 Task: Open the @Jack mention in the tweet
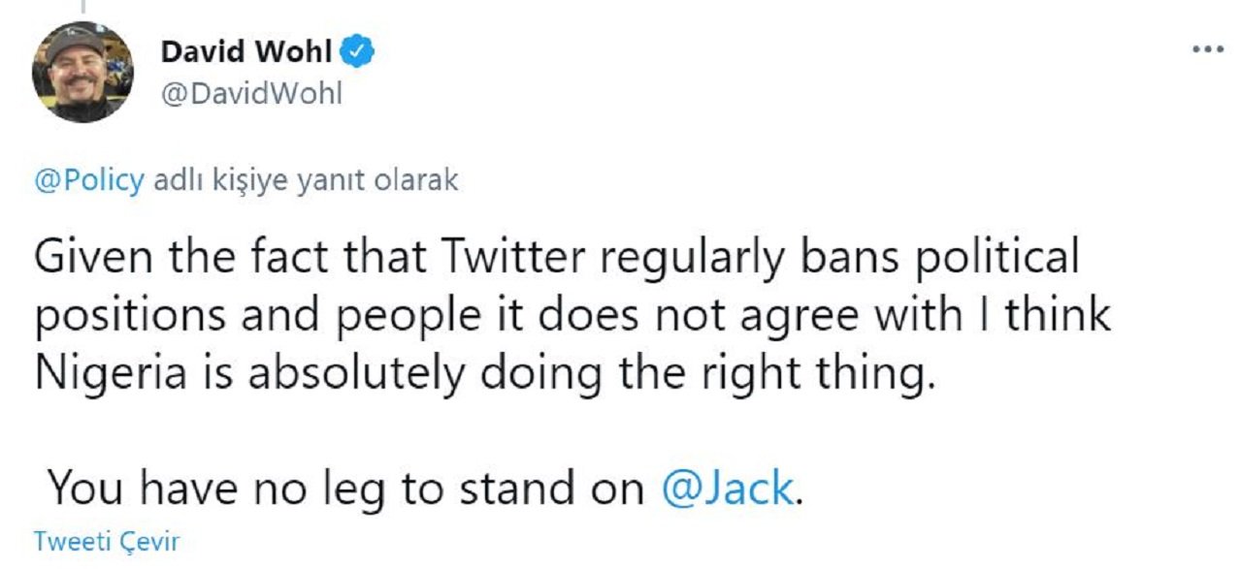coord(727,489)
